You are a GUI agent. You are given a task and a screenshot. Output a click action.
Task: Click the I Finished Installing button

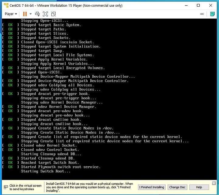tap(152, 187)
